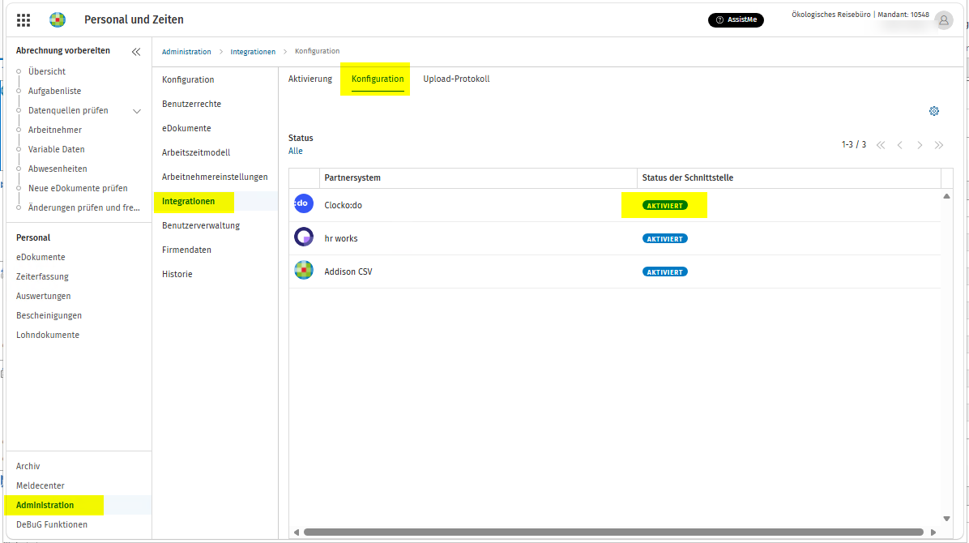Go to the previous results page
This screenshot has height=543, width=969.
coord(900,145)
